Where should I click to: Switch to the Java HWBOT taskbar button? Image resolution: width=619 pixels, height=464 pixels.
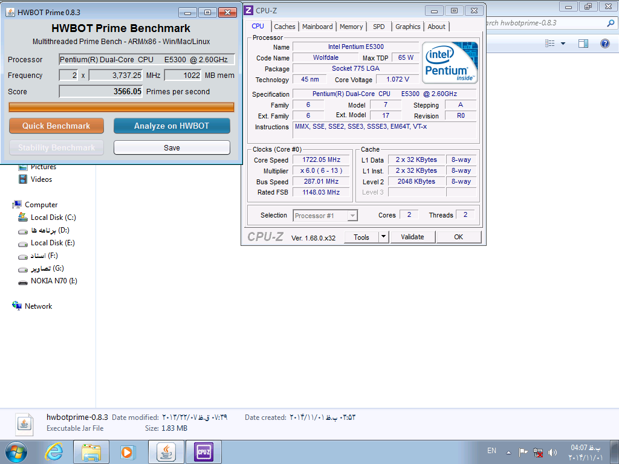[166, 452]
